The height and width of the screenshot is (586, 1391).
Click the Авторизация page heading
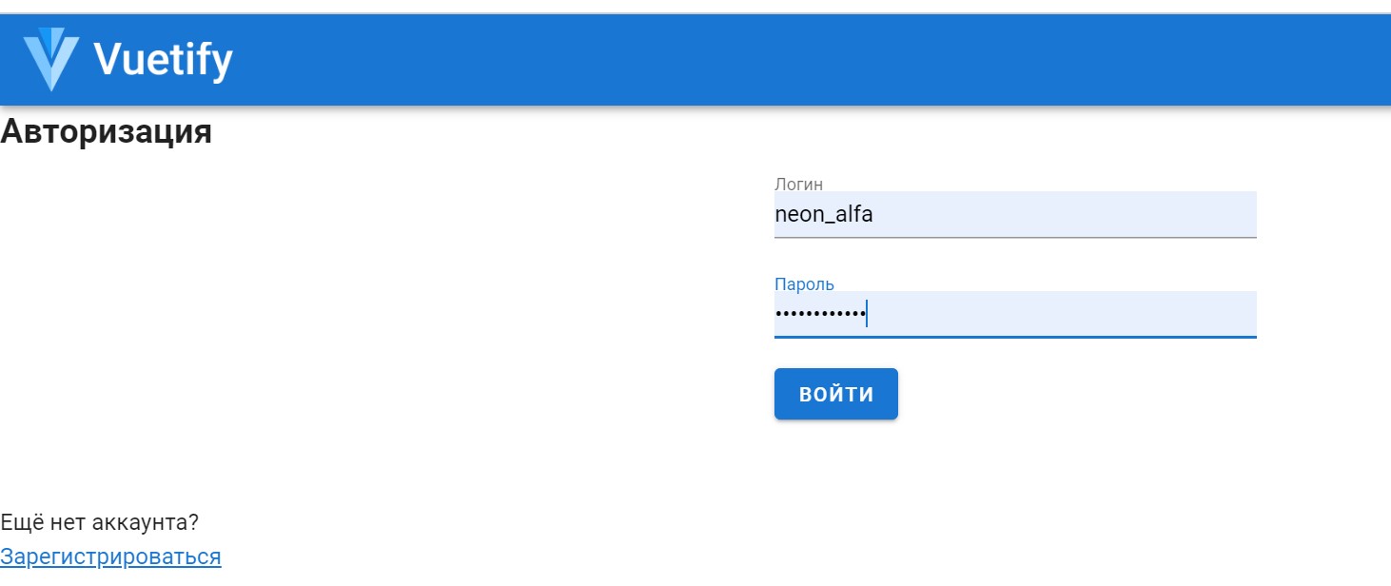point(106,131)
